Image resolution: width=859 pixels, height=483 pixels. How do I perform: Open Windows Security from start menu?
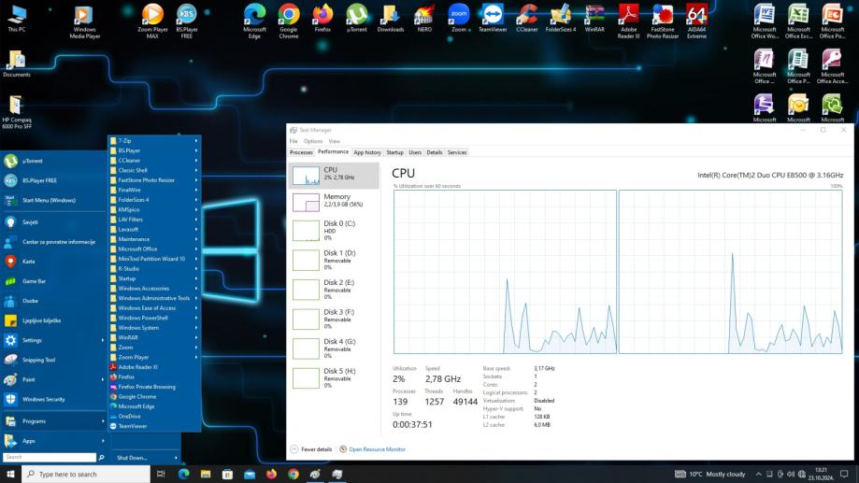tap(53, 399)
